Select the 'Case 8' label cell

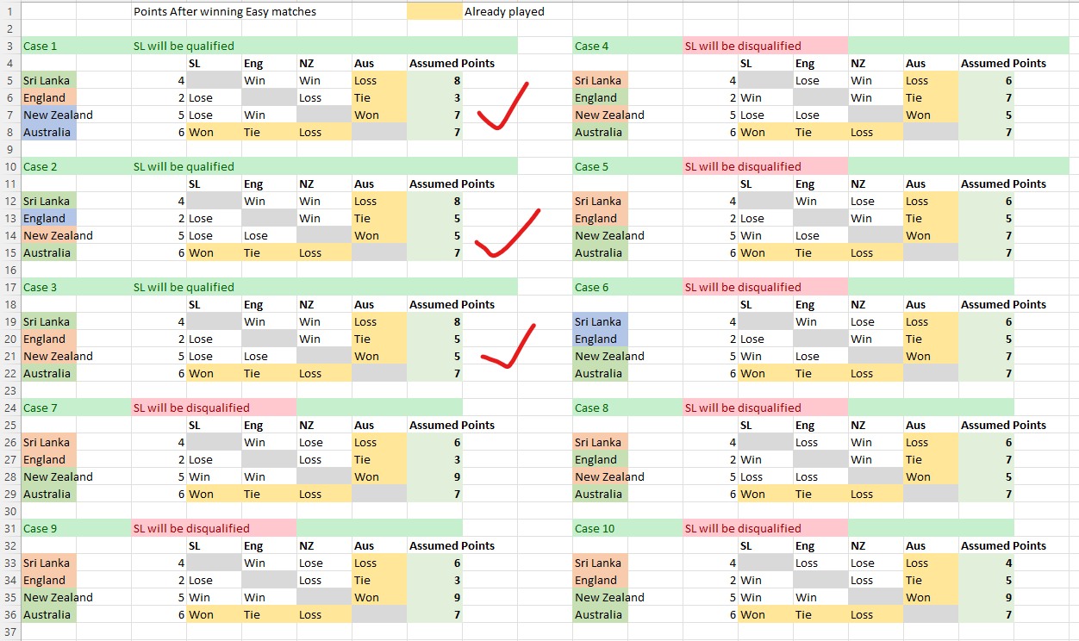(x=601, y=408)
